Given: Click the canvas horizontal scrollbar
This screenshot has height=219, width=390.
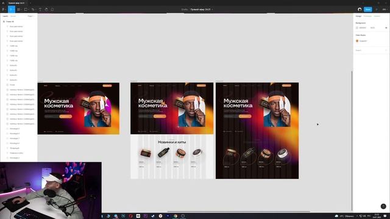Looking at the screenshot, I should click(239, 212).
